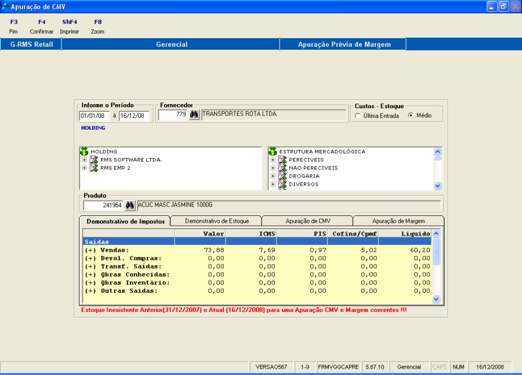Expand the NAO PERECIVEIS category
Image resolution: width=522 pixels, height=375 pixels.
tap(273, 168)
